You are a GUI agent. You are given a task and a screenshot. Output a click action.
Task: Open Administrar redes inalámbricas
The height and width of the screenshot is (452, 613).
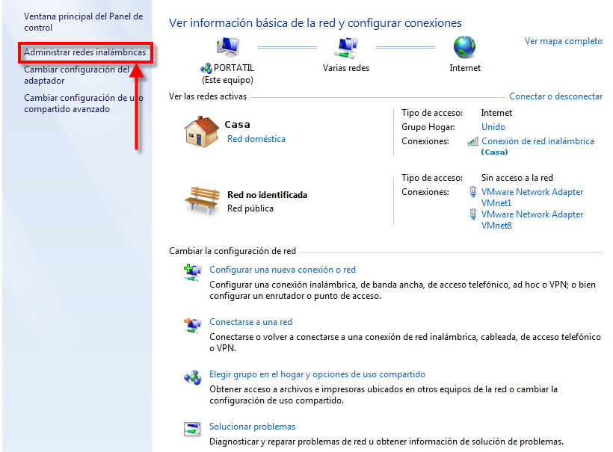[x=84, y=52]
